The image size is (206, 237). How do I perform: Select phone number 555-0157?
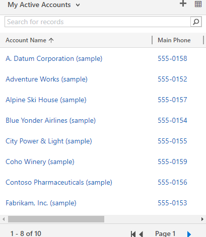(172, 100)
